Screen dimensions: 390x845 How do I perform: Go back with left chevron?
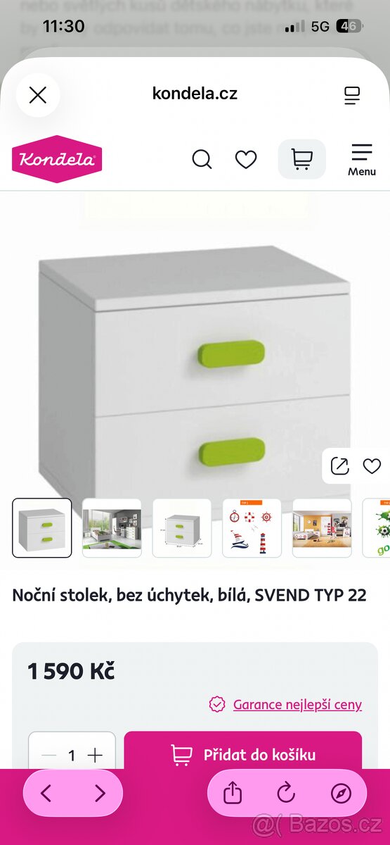point(46,794)
